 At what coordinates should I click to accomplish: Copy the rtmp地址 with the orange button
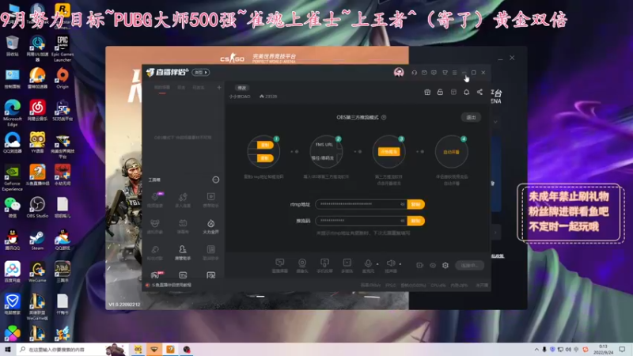[416, 204]
